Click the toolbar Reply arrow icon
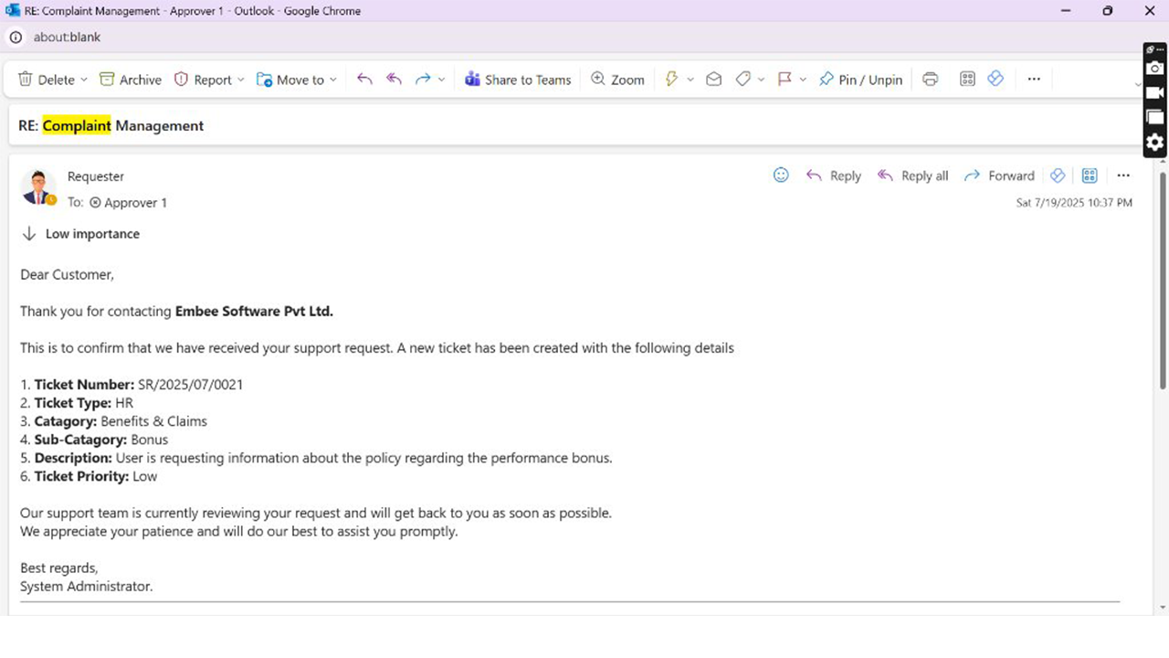This screenshot has height=658, width=1169. (x=364, y=80)
